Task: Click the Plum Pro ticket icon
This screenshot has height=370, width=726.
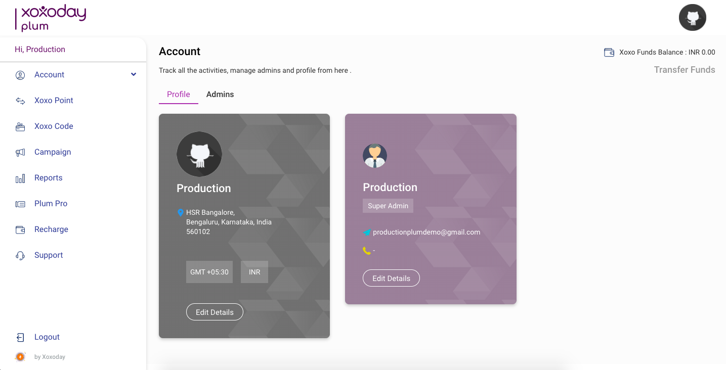Action: pos(20,204)
